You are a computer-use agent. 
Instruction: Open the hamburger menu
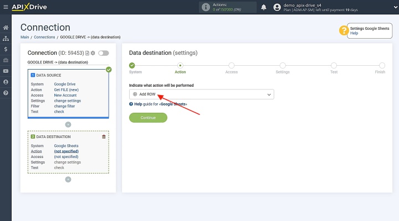(x=6, y=7)
